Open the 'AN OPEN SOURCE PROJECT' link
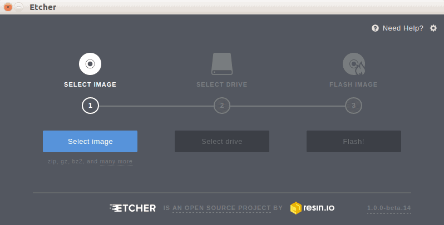Viewport: 444px width, 225px height. click(221, 208)
